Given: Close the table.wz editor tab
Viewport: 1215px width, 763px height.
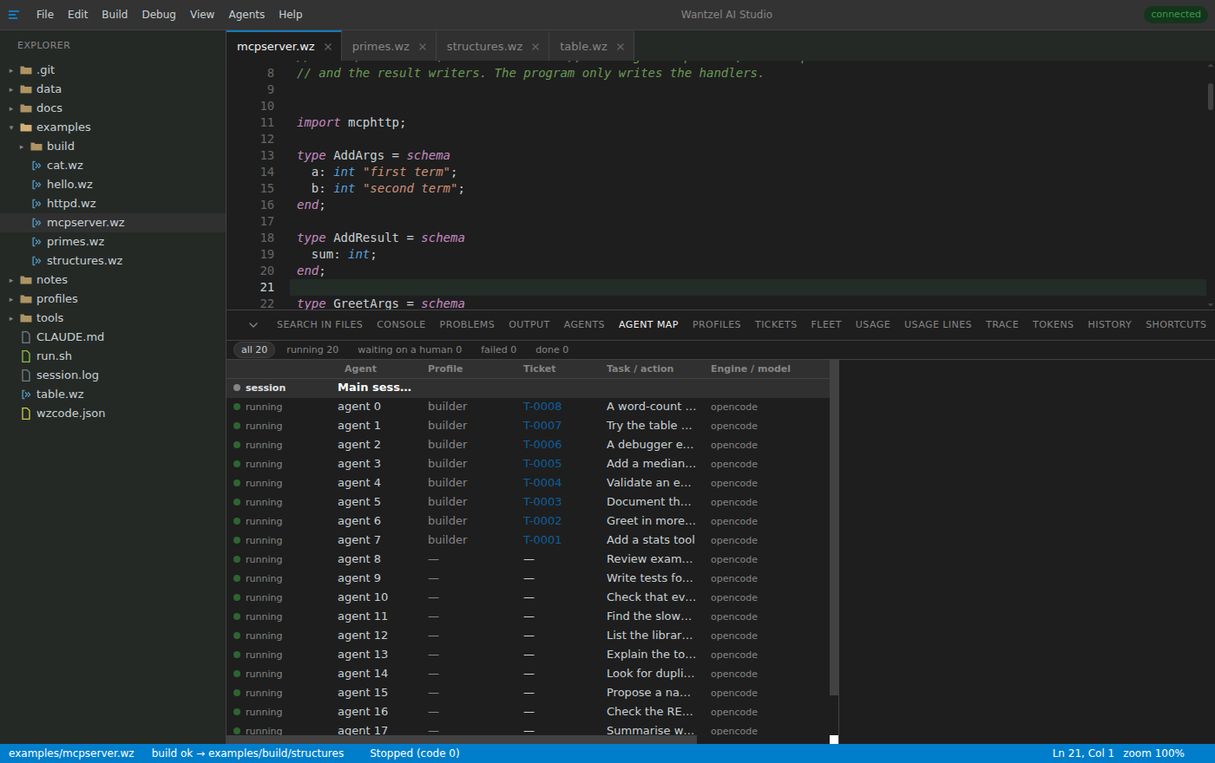Looking at the screenshot, I should pos(621,47).
